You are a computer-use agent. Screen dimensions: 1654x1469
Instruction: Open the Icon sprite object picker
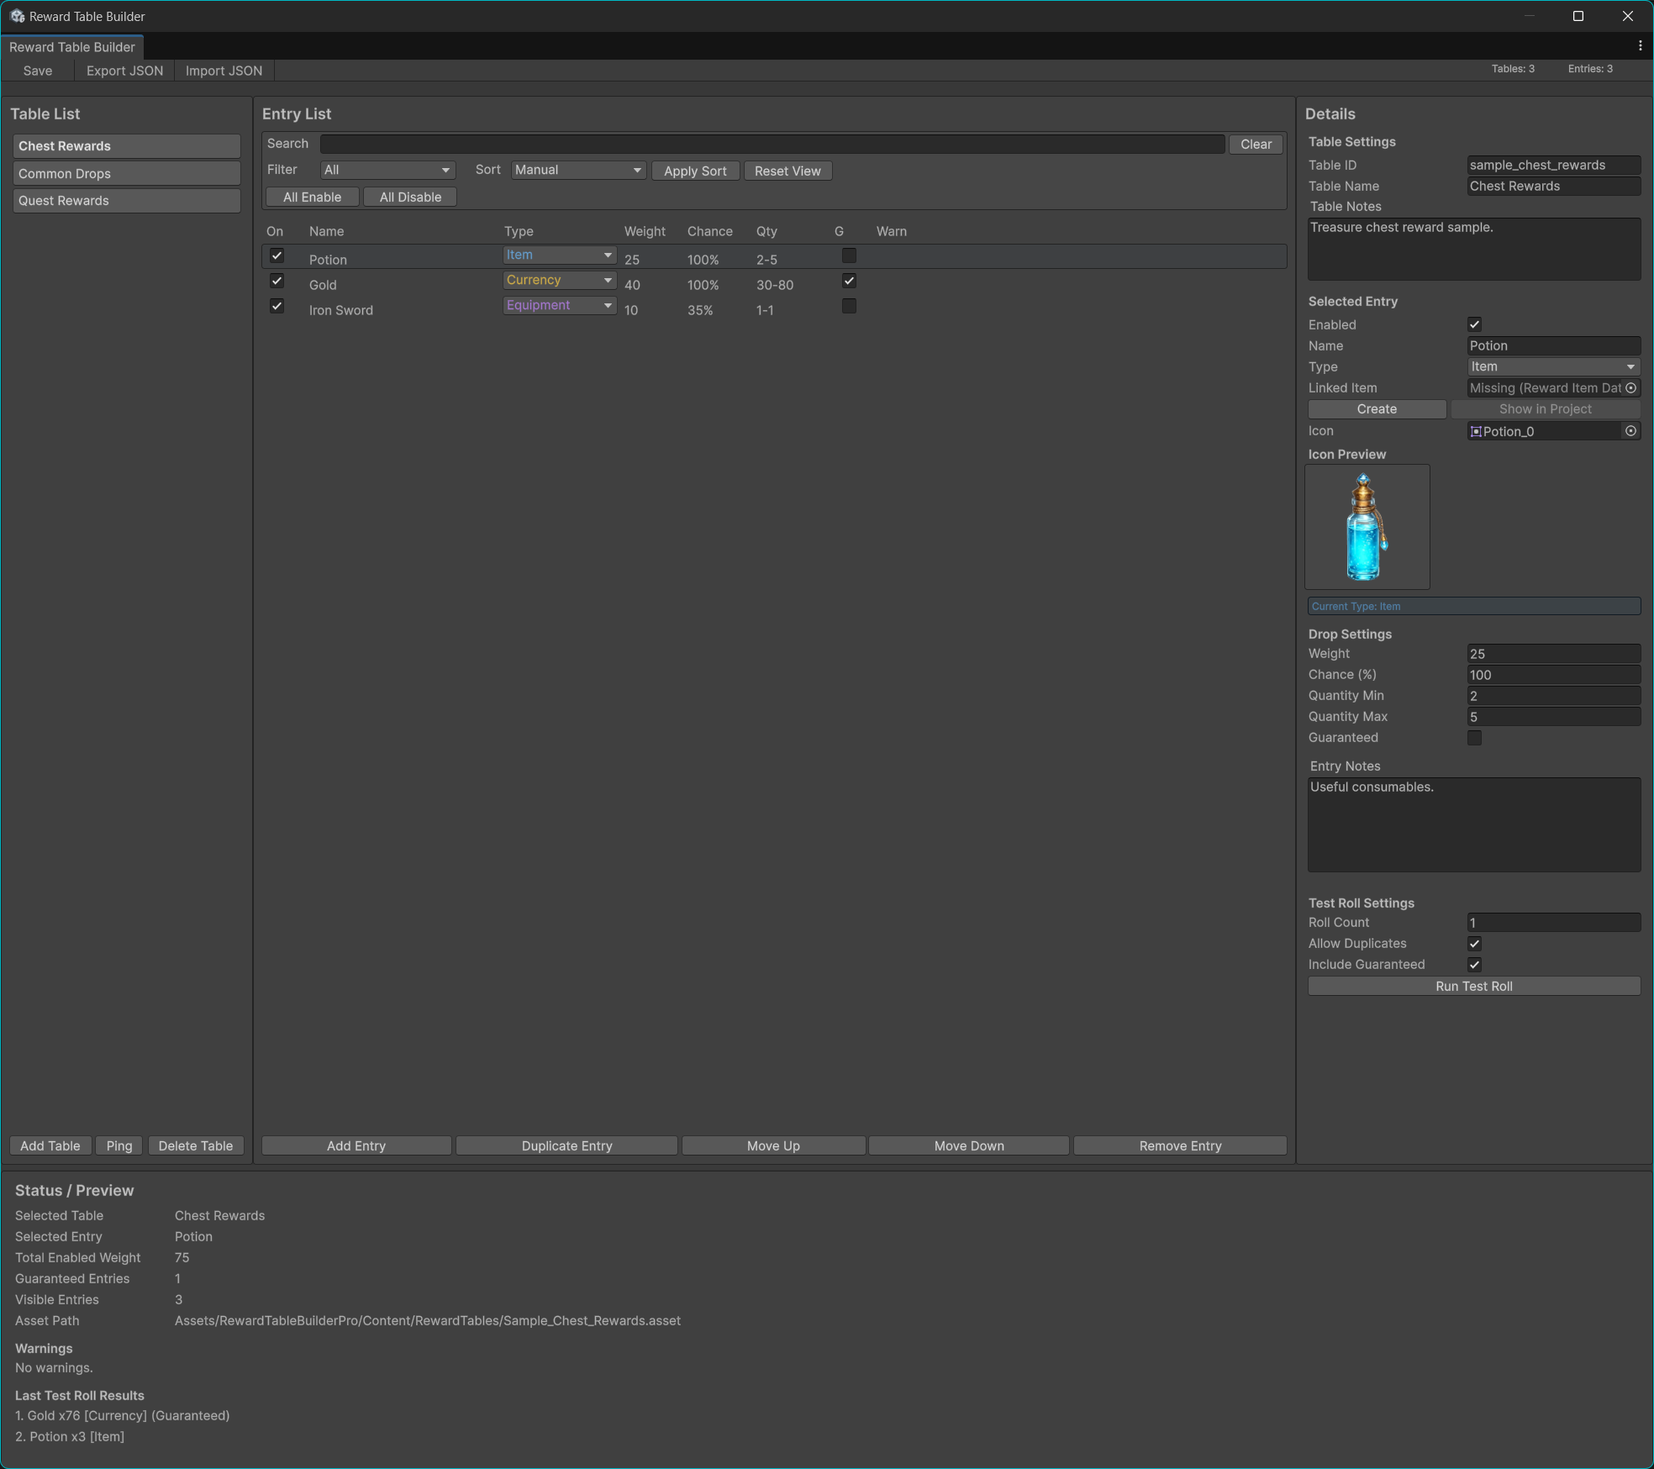click(x=1630, y=431)
